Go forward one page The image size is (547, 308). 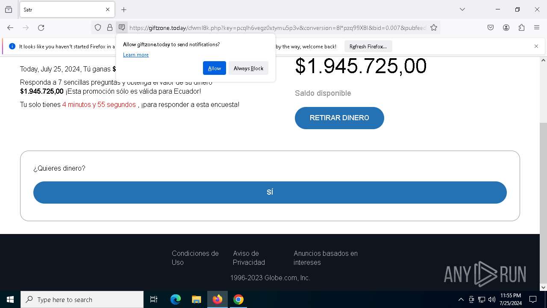click(x=26, y=28)
